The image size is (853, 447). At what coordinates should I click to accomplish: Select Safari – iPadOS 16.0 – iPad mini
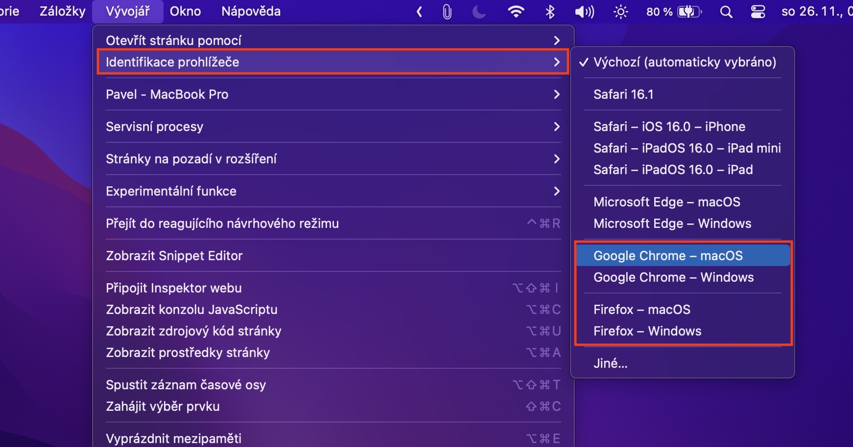click(683, 148)
